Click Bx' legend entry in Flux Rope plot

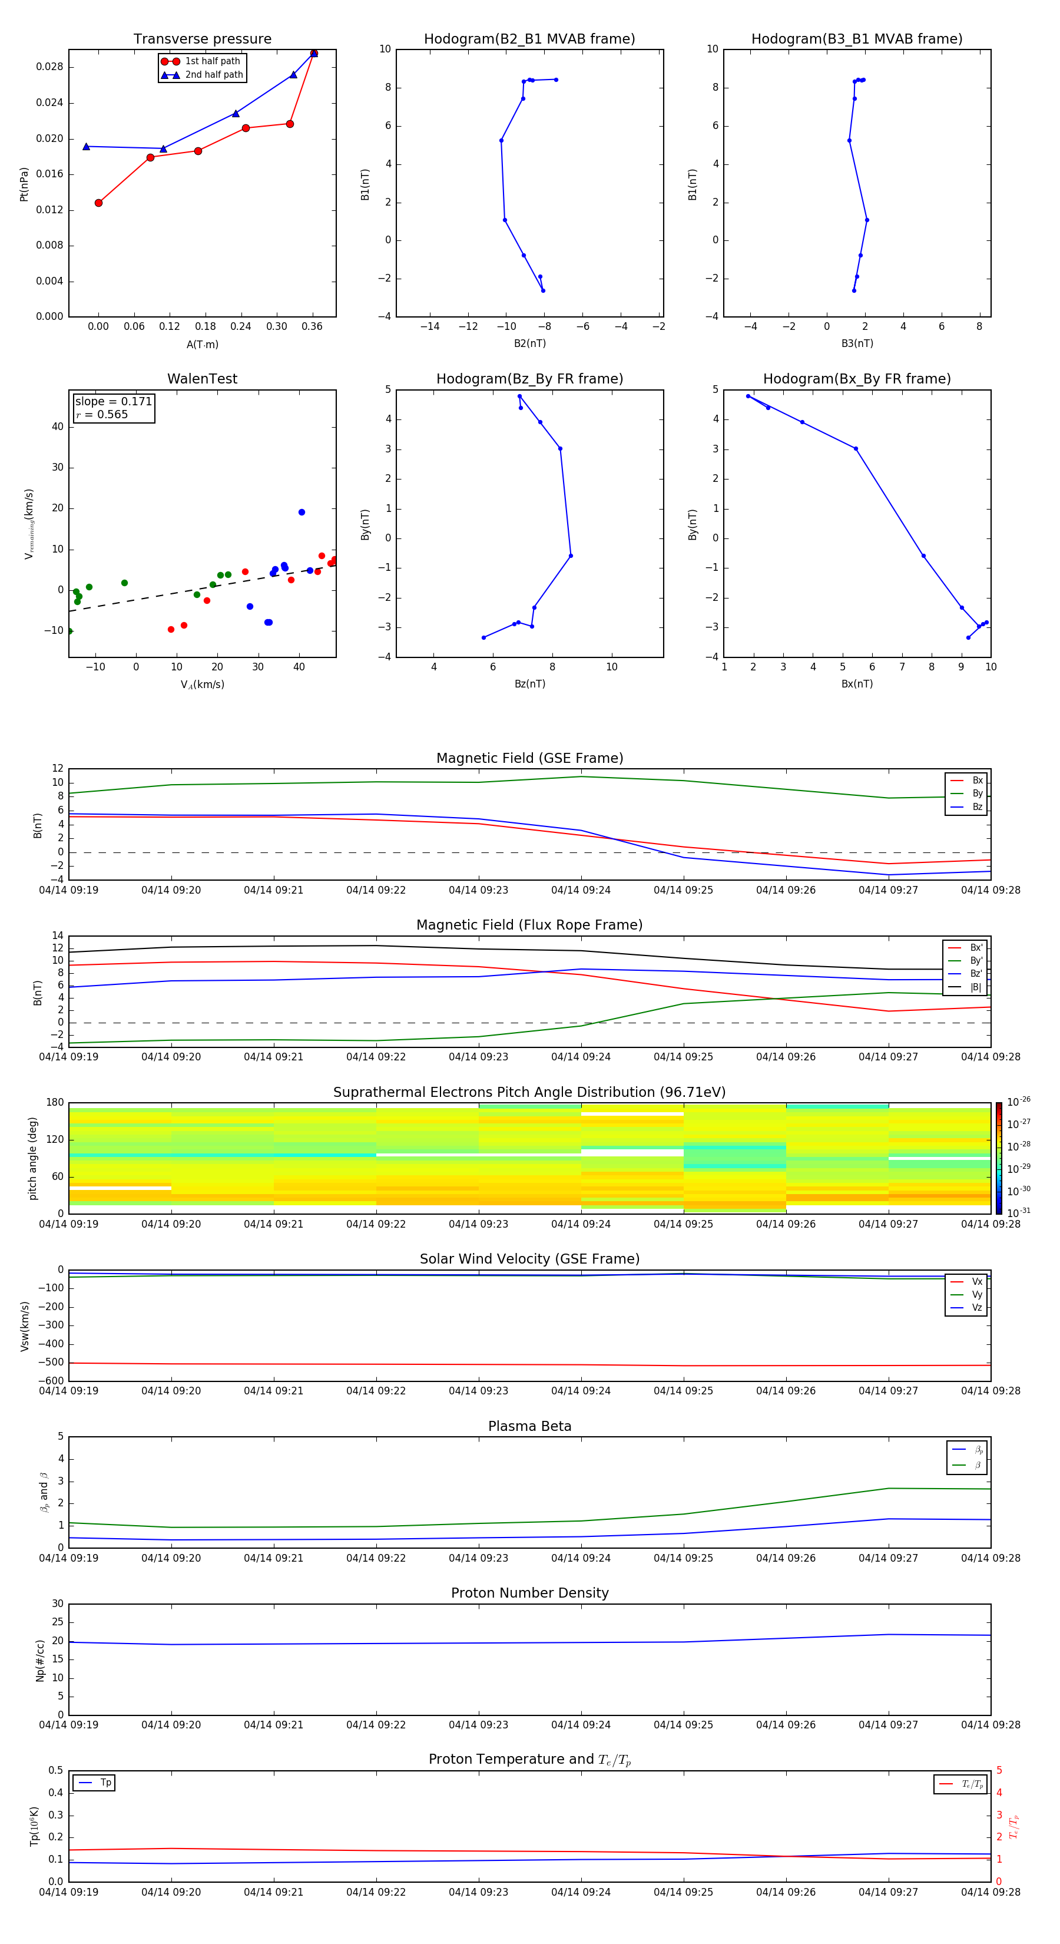pyautogui.click(x=965, y=948)
